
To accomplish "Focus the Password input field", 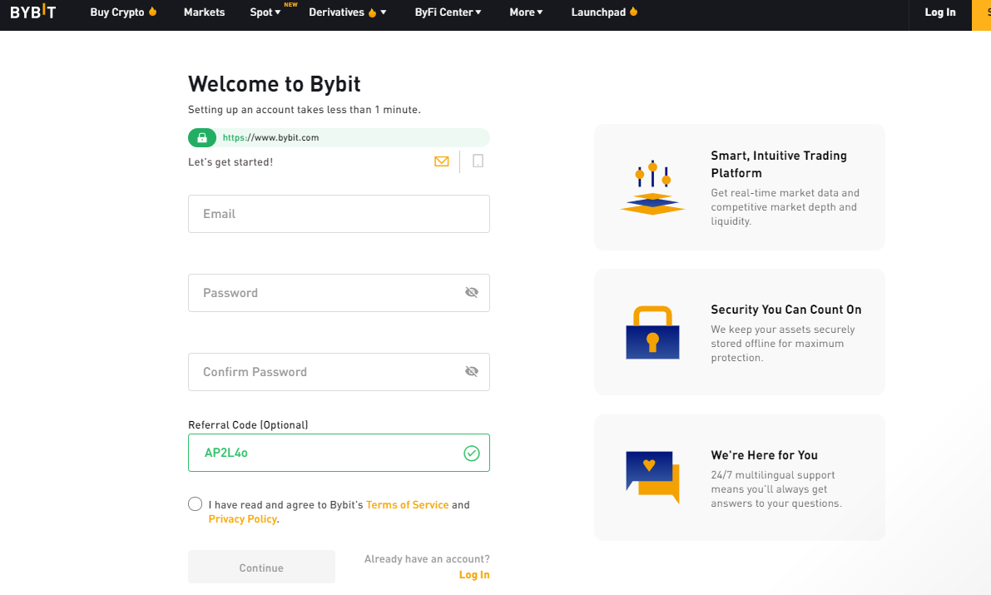I will pyautogui.click(x=339, y=293).
